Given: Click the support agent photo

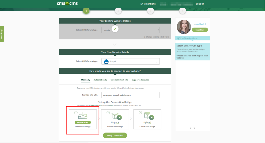Looking at the screenshot, I should 184,27.
